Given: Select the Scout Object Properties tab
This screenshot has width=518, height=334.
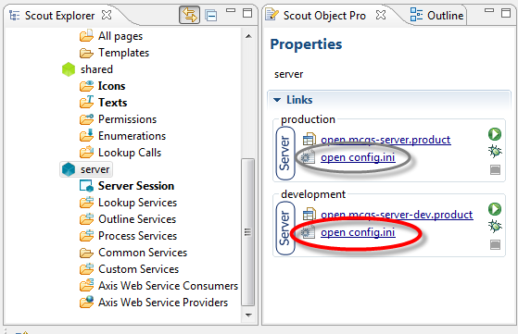Looking at the screenshot, I should [325, 15].
